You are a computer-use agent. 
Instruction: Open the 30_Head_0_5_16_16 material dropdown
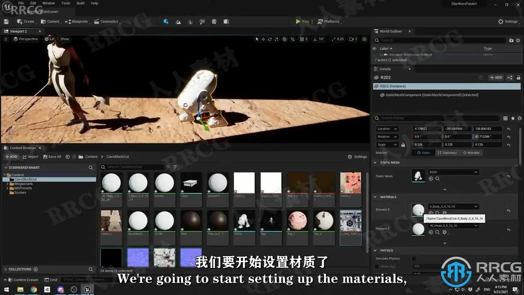[453, 226]
